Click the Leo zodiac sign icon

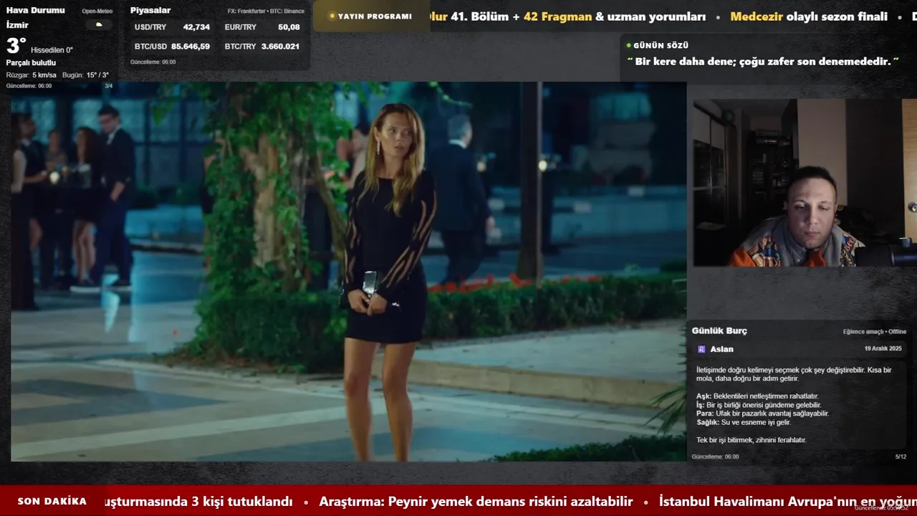point(701,349)
